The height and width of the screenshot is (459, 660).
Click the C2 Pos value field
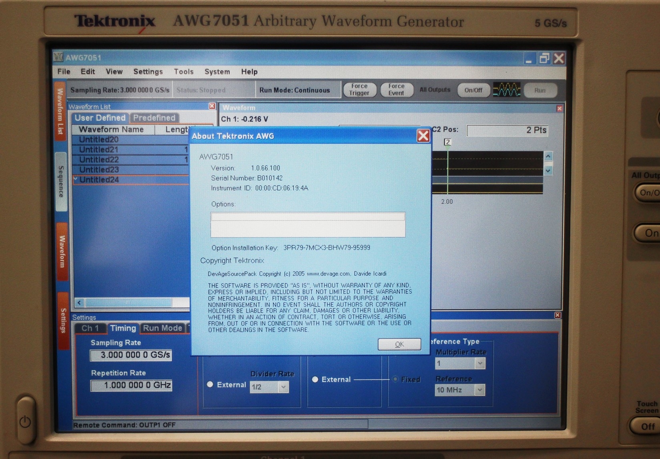click(x=507, y=130)
